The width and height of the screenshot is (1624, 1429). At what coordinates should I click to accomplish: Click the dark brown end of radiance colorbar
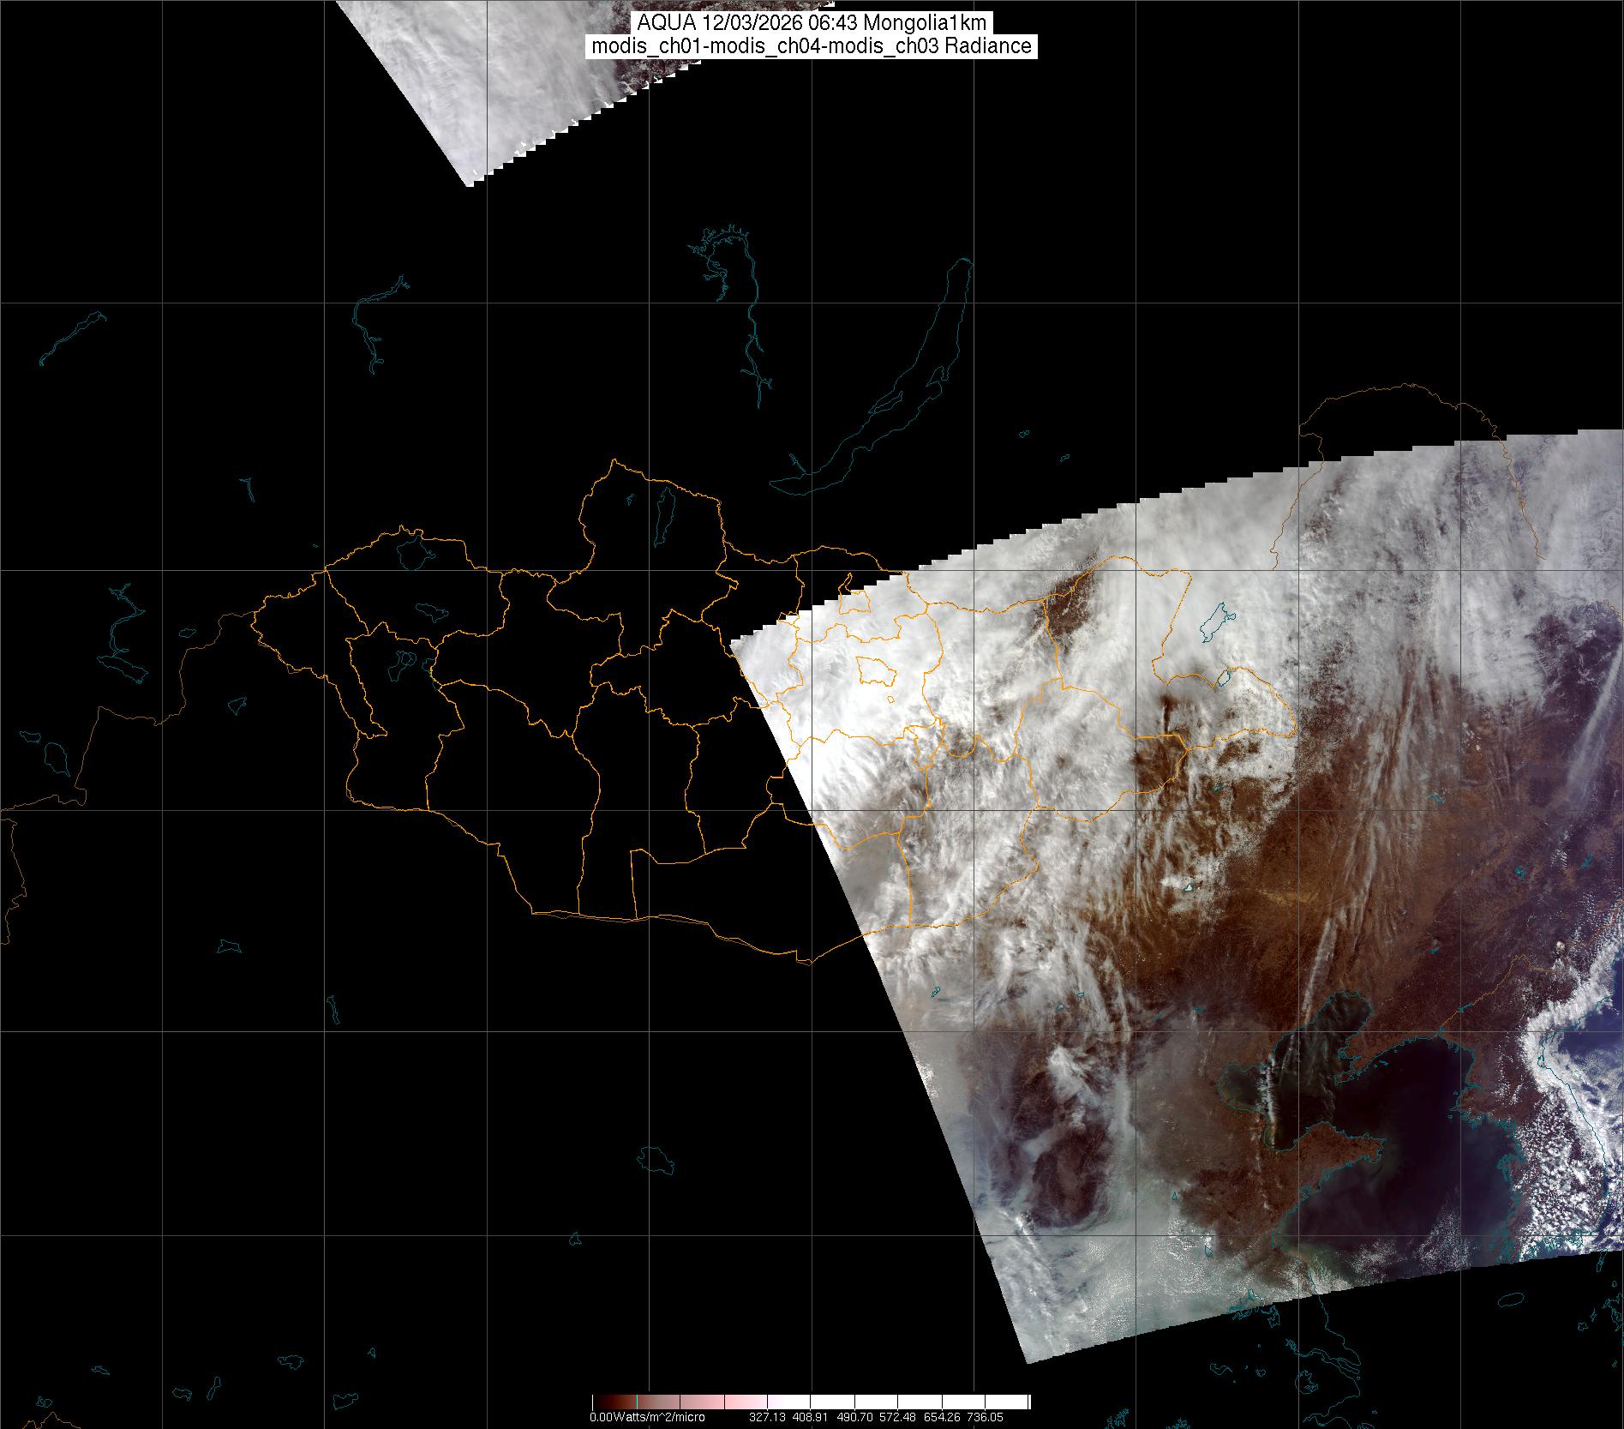[597, 1402]
